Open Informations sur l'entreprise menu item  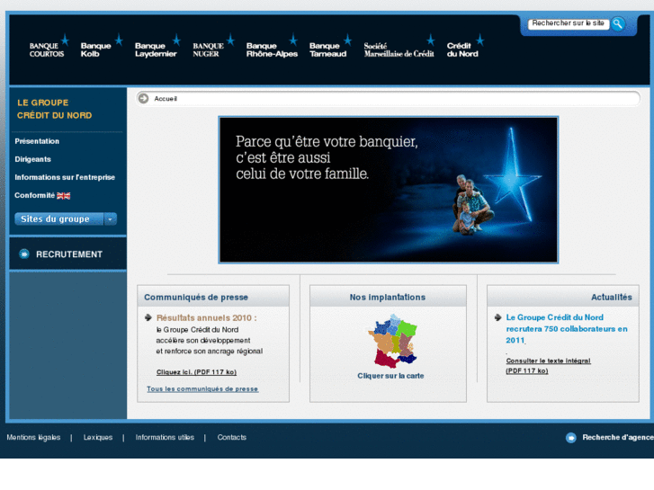(65, 177)
